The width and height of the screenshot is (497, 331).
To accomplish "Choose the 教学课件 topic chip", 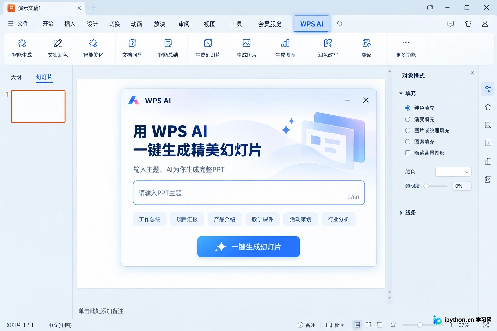I will click(262, 219).
